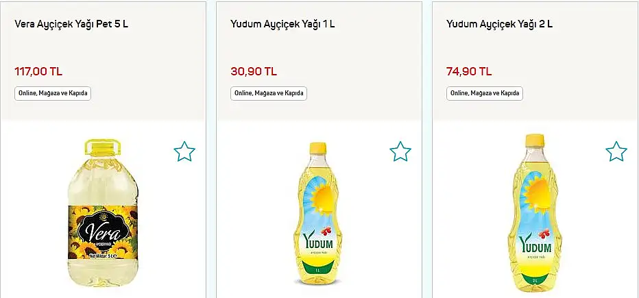Viewport: 639px width, 298px height.
Task: Click the yellow handle cap of the Vera bottle
Action: [x=103, y=148]
